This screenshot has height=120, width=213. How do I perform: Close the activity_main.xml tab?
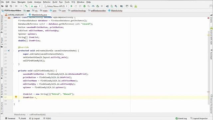[x=25, y=15]
